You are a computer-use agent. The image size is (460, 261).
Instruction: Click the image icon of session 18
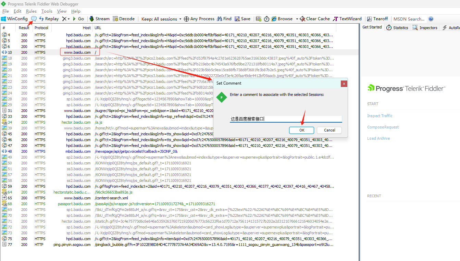[4, 58]
